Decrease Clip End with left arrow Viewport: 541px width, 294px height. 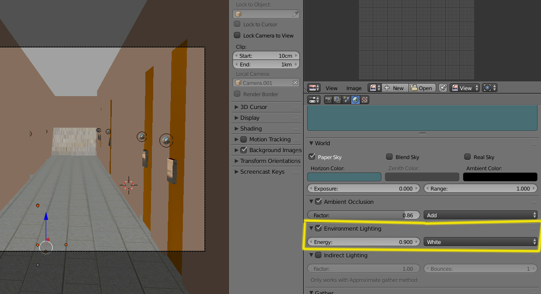tap(236, 64)
